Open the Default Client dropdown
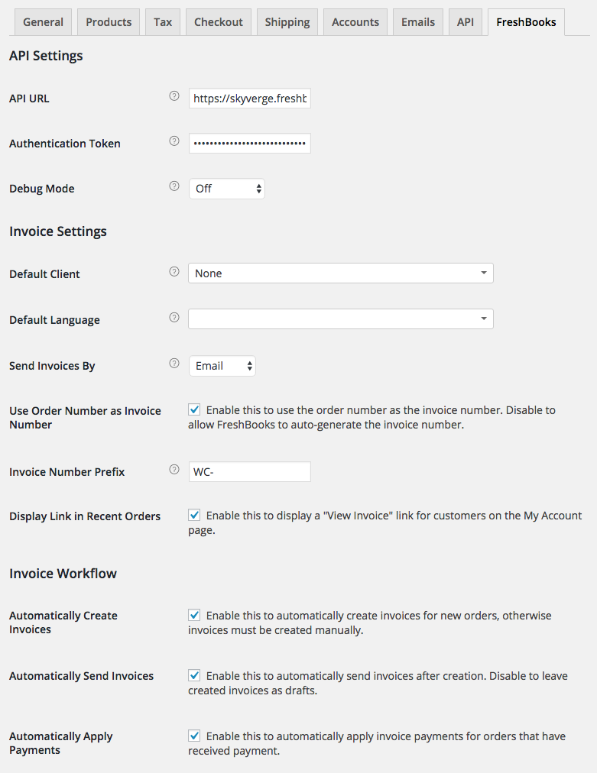The image size is (597, 773). point(340,273)
